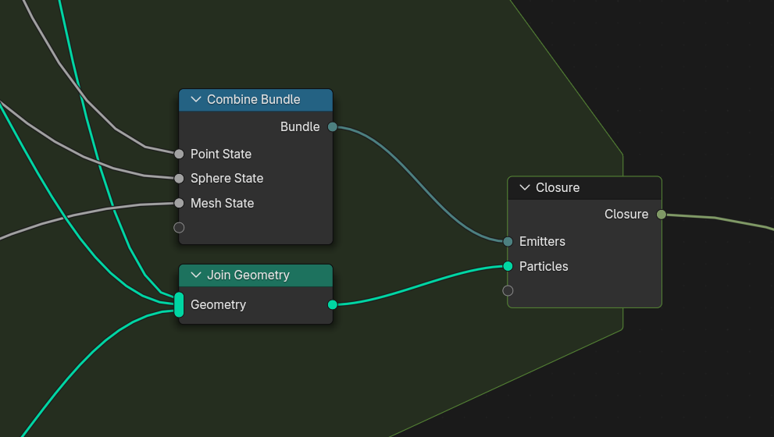The height and width of the screenshot is (437, 774).
Task: Select the Combine Bundle node header
Action: click(x=255, y=100)
